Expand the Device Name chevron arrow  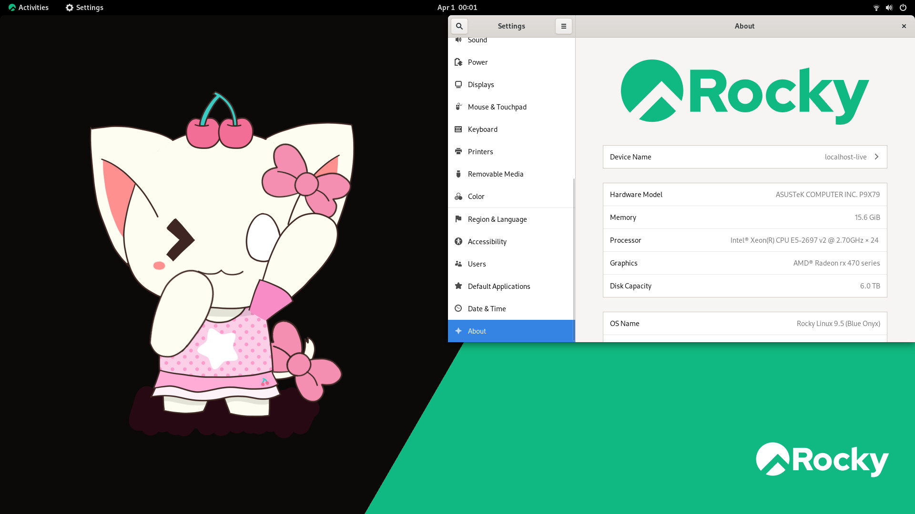pyautogui.click(x=876, y=157)
